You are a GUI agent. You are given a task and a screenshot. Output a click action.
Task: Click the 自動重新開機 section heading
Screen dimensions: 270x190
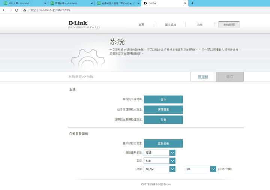pos(78,134)
